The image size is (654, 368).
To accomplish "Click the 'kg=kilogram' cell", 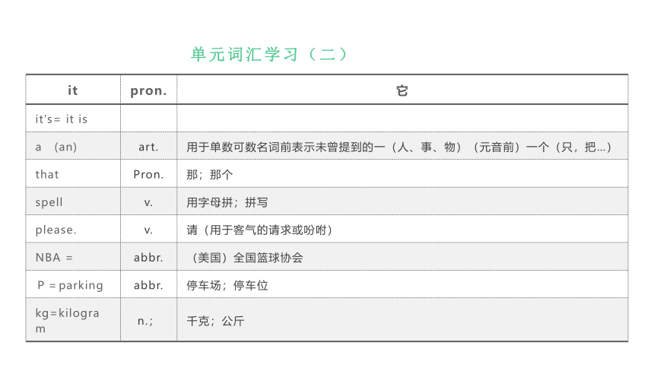I will pyautogui.click(x=73, y=320).
